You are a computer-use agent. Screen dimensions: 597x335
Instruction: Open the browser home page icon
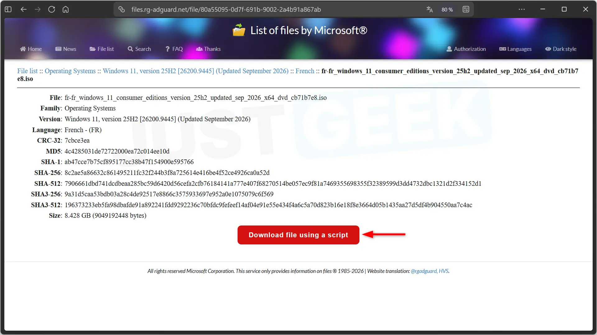tap(66, 9)
